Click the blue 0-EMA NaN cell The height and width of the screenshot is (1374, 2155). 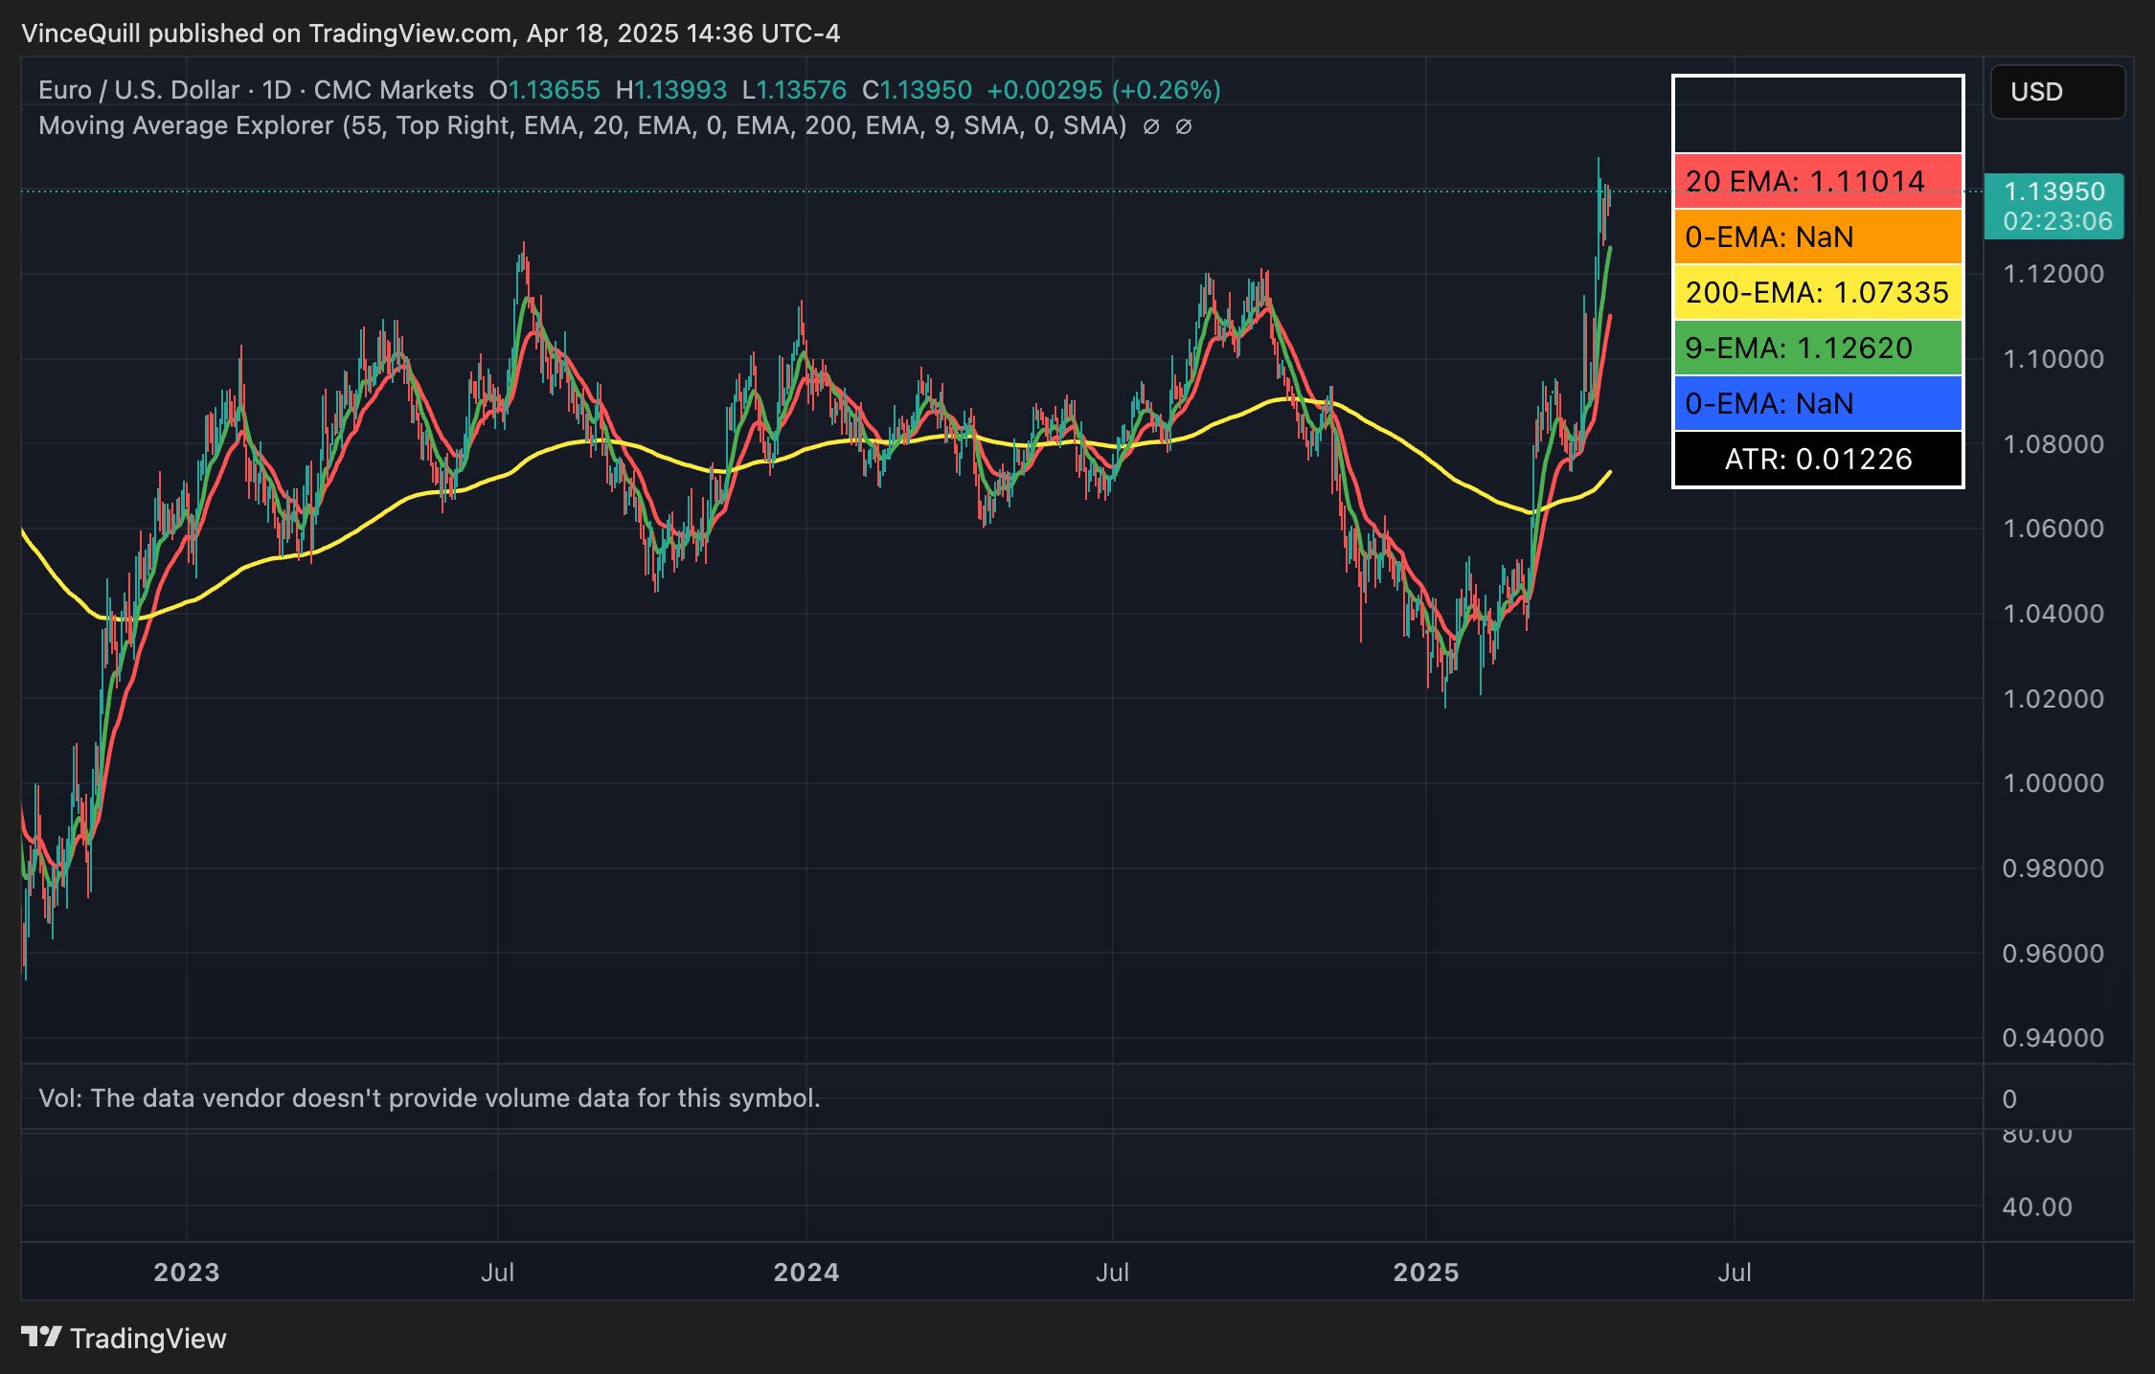pos(1817,403)
